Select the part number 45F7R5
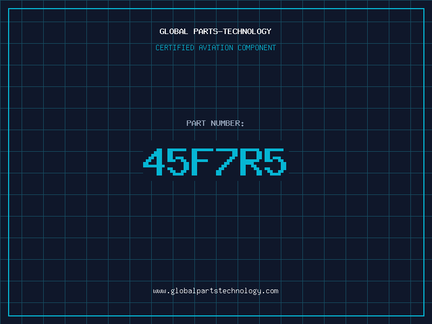The width and height of the screenshot is (432, 324). click(x=215, y=161)
